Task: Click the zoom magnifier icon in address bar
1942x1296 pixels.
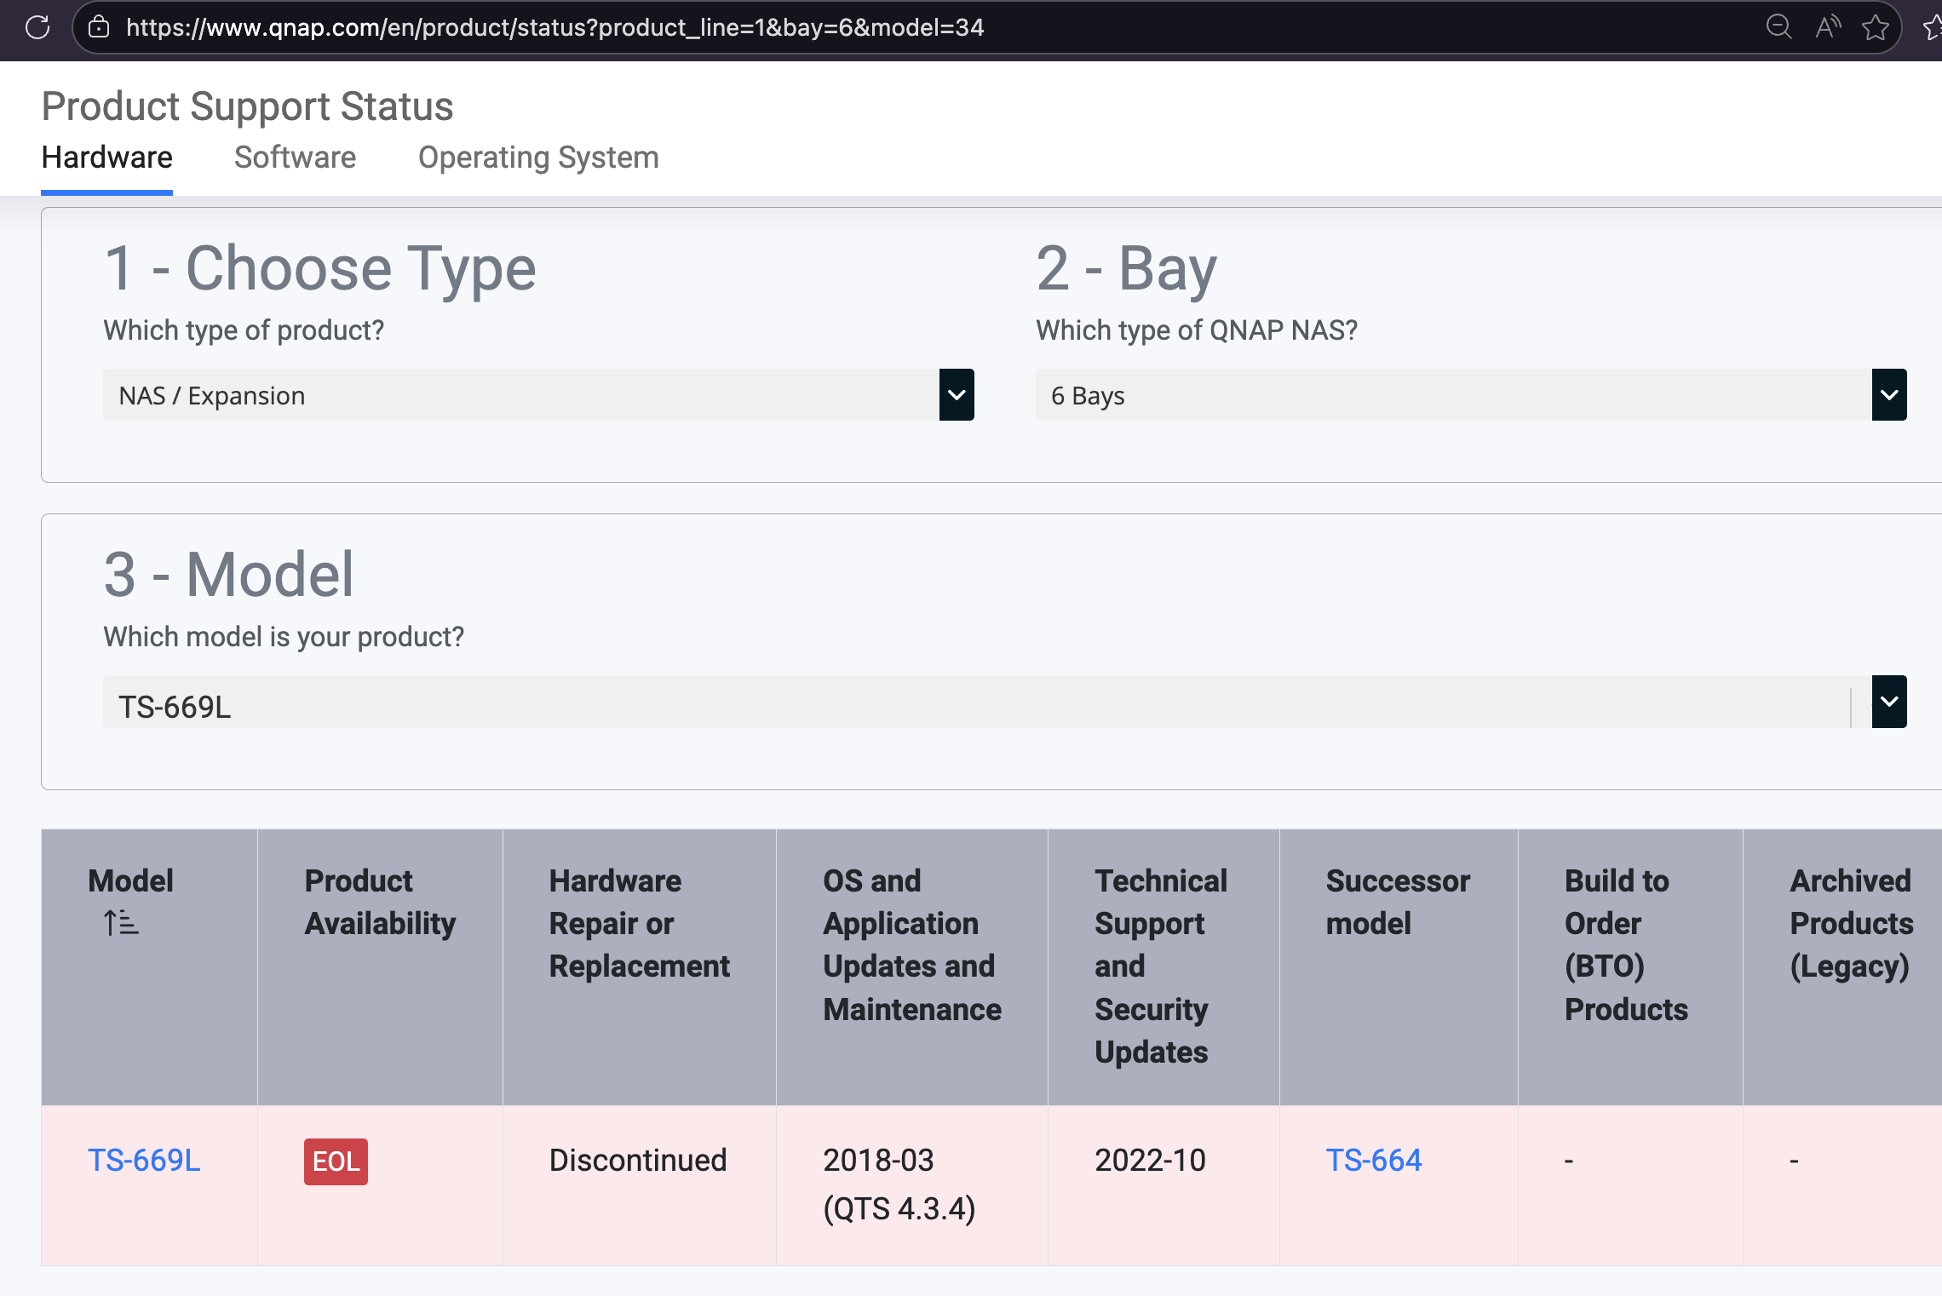Action: pyautogui.click(x=1778, y=27)
